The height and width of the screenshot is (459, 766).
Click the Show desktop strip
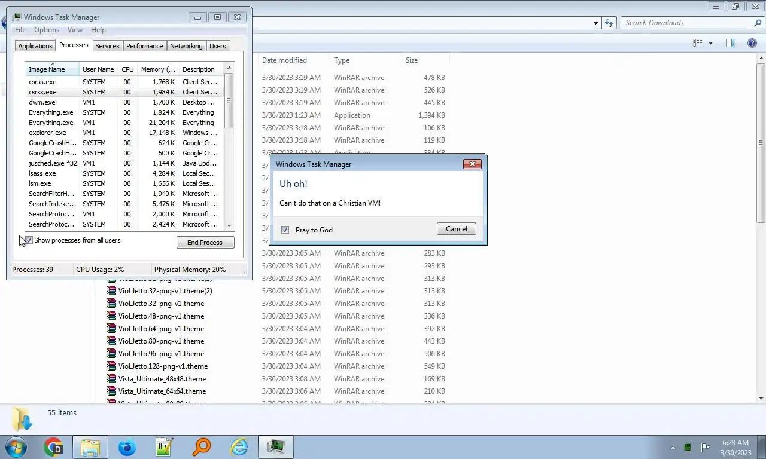coord(762,447)
